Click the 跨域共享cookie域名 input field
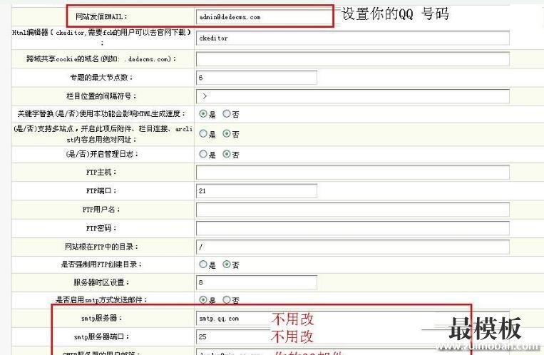 [x=352, y=59]
